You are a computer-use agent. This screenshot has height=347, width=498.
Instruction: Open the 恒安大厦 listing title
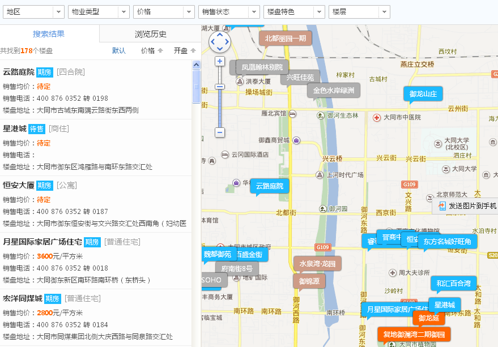[x=19, y=185]
